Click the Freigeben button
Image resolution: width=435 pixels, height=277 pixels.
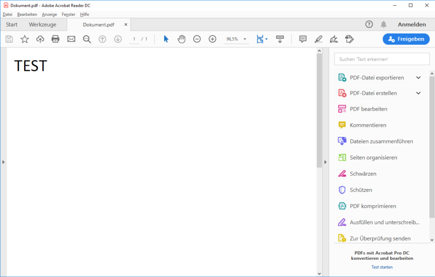[406, 39]
